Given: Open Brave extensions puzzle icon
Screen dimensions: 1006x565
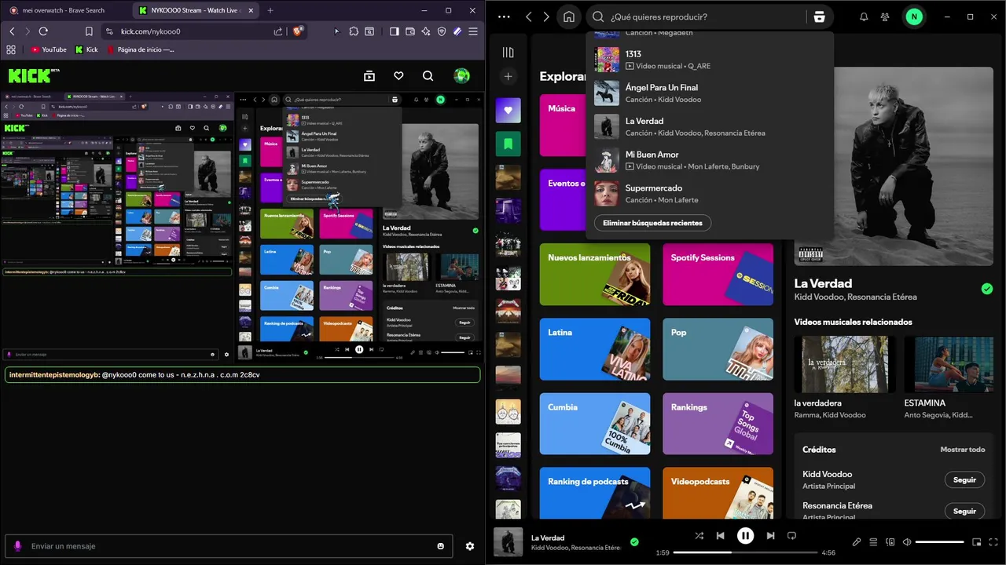Looking at the screenshot, I should point(354,31).
